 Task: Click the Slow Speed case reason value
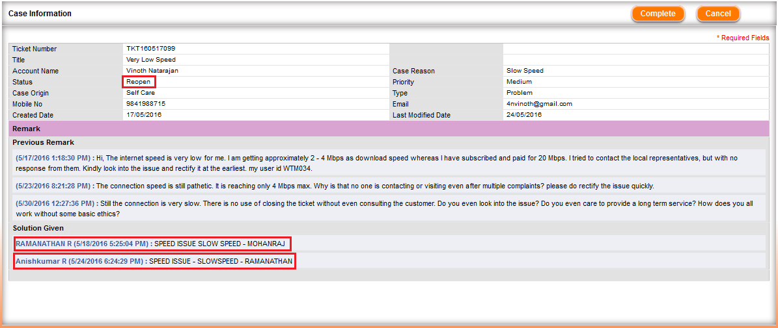(525, 71)
